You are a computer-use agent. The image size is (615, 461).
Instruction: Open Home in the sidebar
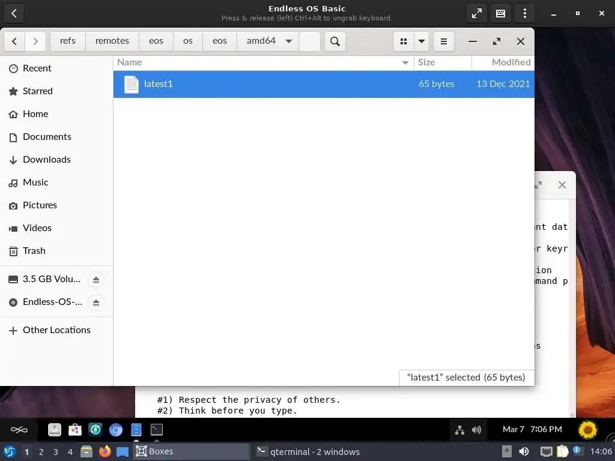(56, 114)
